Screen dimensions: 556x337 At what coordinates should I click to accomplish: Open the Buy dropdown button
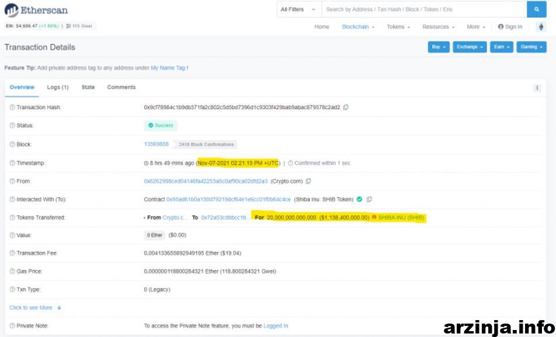pos(439,47)
